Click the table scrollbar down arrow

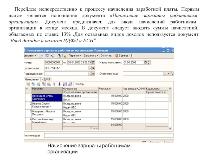click(x=170, y=128)
